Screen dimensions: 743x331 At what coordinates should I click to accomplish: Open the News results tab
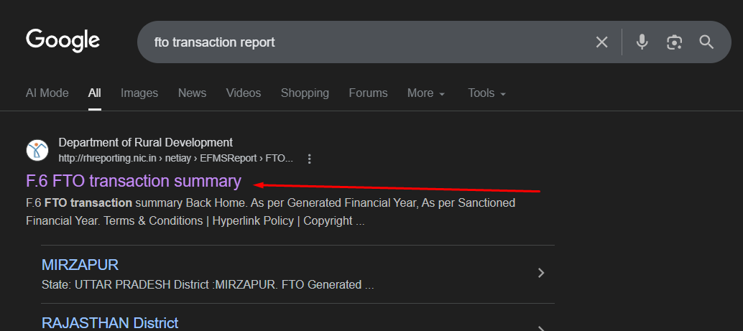[x=192, y=93]
